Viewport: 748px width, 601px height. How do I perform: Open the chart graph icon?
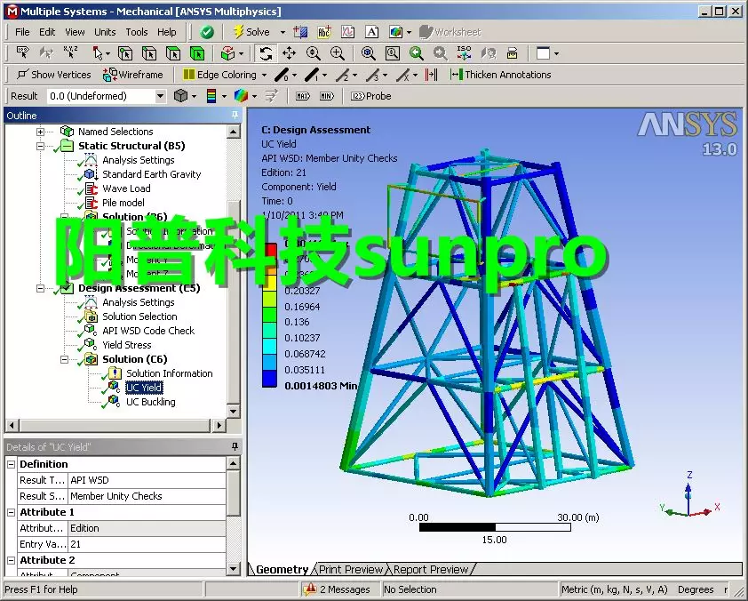[x=347, y=32]
